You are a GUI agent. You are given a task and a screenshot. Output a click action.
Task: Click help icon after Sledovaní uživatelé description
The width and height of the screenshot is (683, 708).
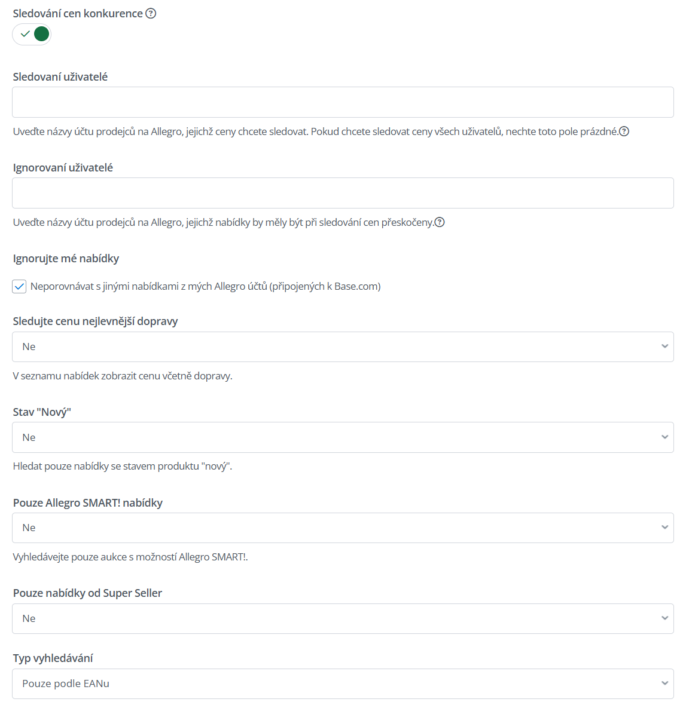[x=624, y=131]
